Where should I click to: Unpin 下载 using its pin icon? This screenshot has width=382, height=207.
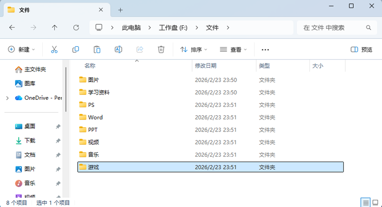58,141
